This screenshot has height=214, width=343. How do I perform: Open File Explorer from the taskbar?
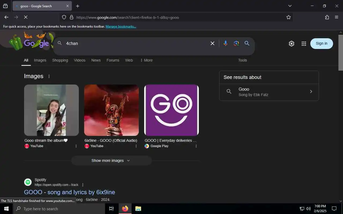pos(138,209)
